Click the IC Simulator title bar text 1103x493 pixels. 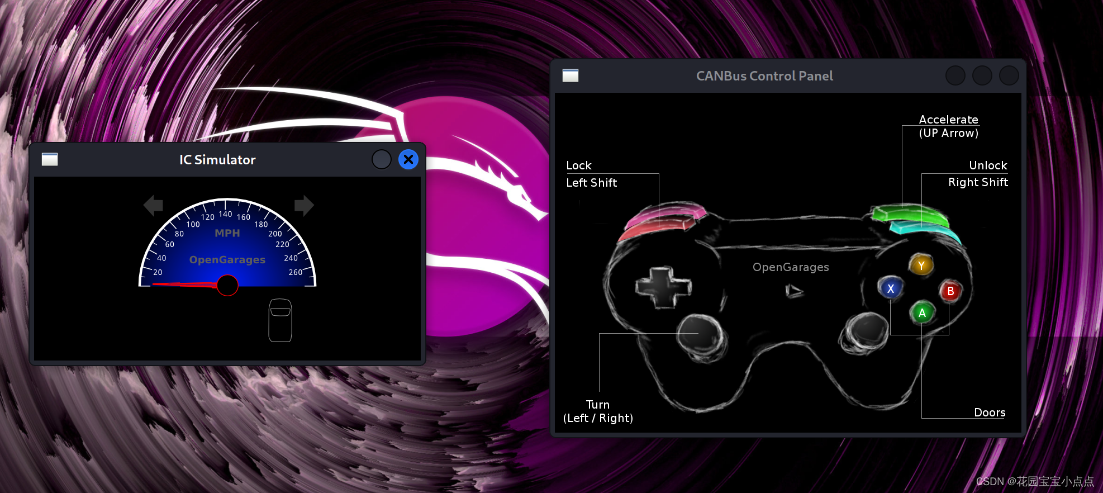pyautogui.click(x=217, y=160)
